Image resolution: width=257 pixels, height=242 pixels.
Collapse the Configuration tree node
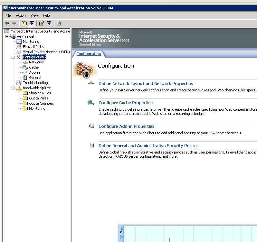coord(13,57)
